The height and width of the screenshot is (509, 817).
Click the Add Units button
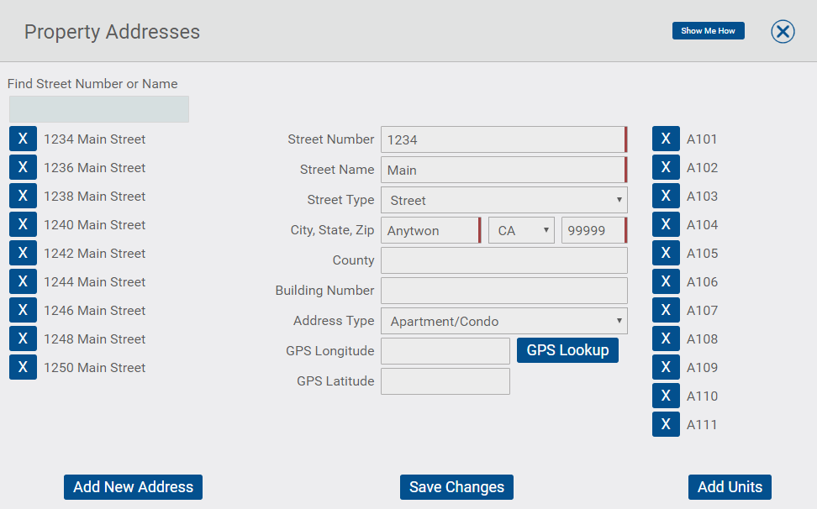(x=730, y=487)
